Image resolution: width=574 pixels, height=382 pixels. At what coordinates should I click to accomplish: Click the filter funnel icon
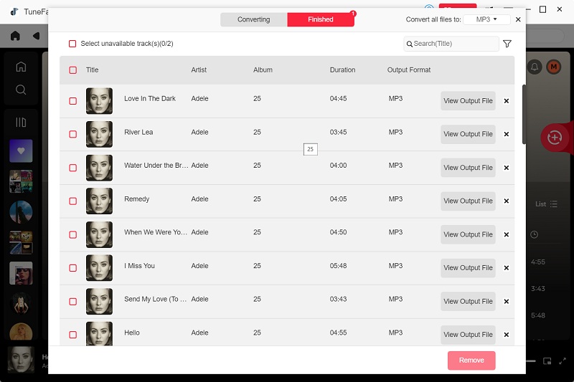click(x=507, y=44)
